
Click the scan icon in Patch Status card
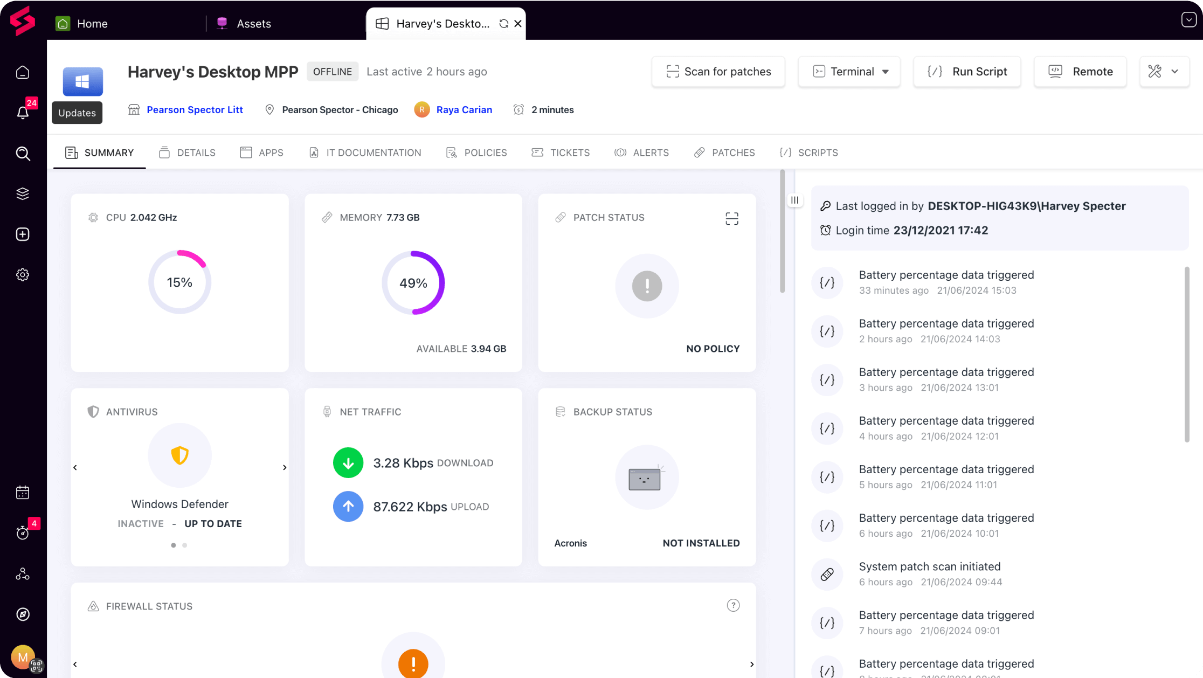pyautogui.click(x=731, y=218)
